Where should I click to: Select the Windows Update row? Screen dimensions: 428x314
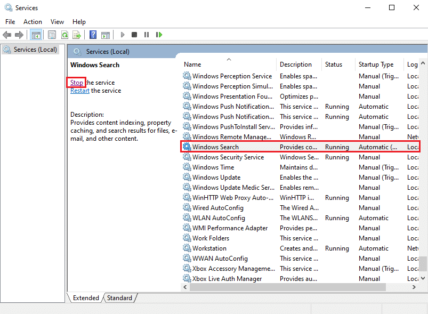pyautogui.click(x=300, y=177)
